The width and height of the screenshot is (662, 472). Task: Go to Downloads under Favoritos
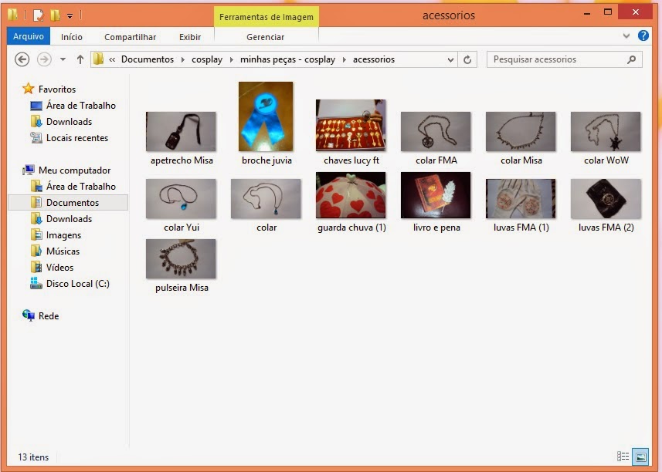(x=69, y=122)
